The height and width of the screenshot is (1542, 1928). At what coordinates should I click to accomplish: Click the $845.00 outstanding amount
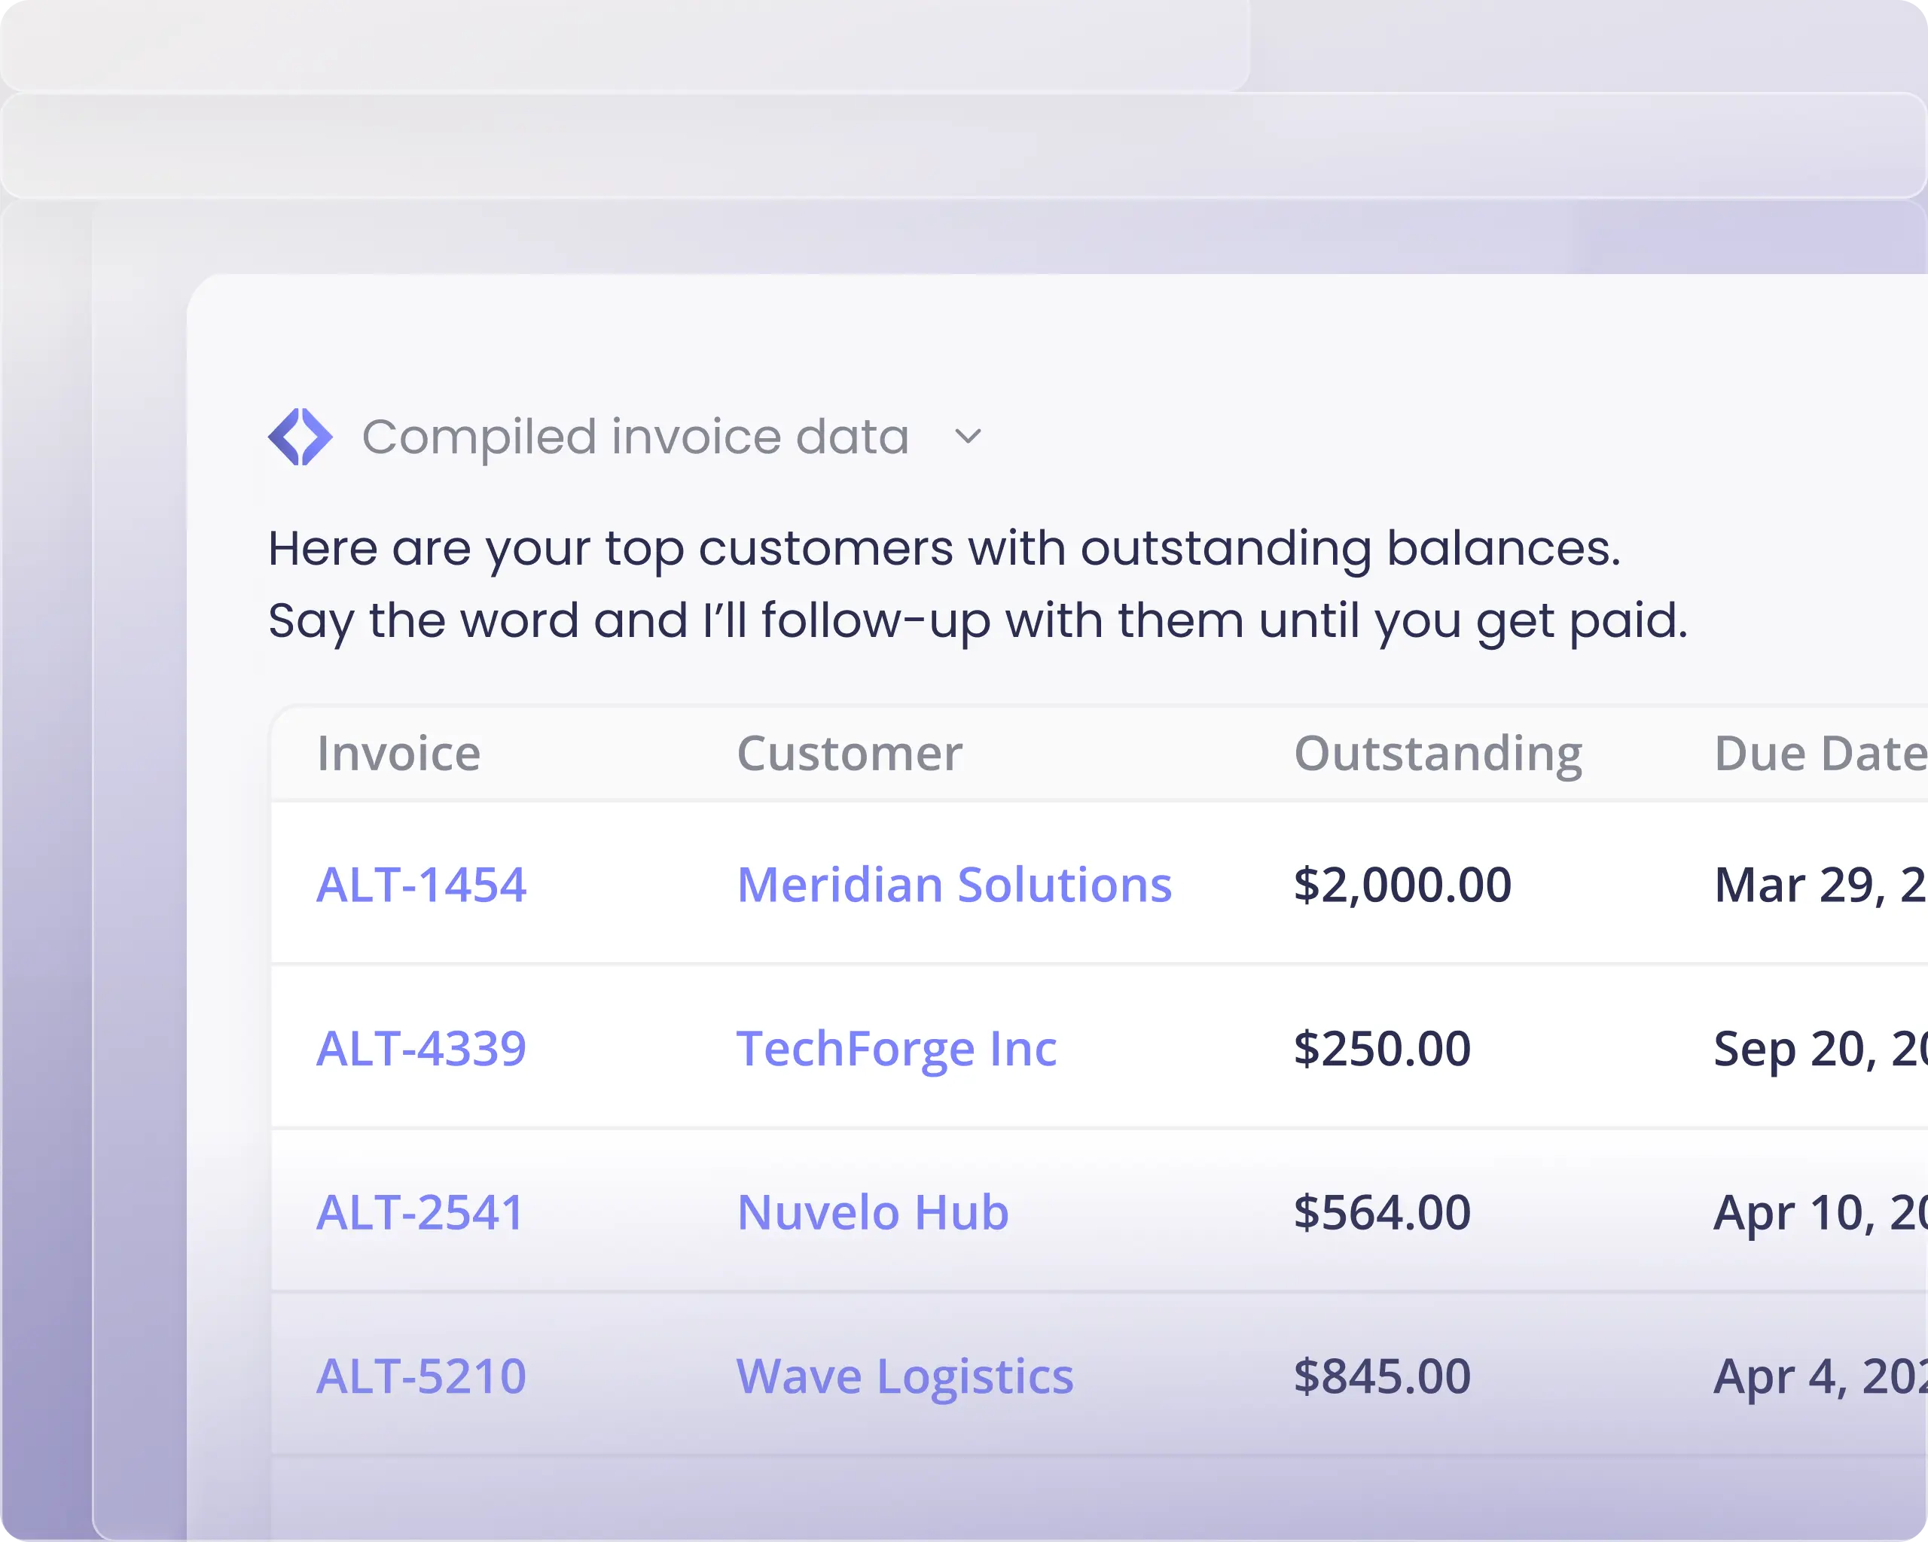[1382, 1376]
